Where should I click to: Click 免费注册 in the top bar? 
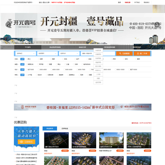coord(127,2)
